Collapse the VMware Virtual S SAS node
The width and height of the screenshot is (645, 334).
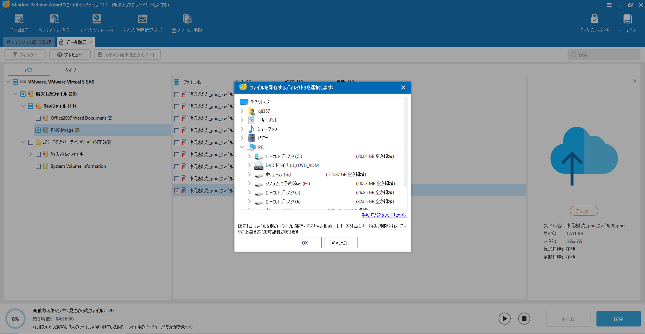(8, 82)
